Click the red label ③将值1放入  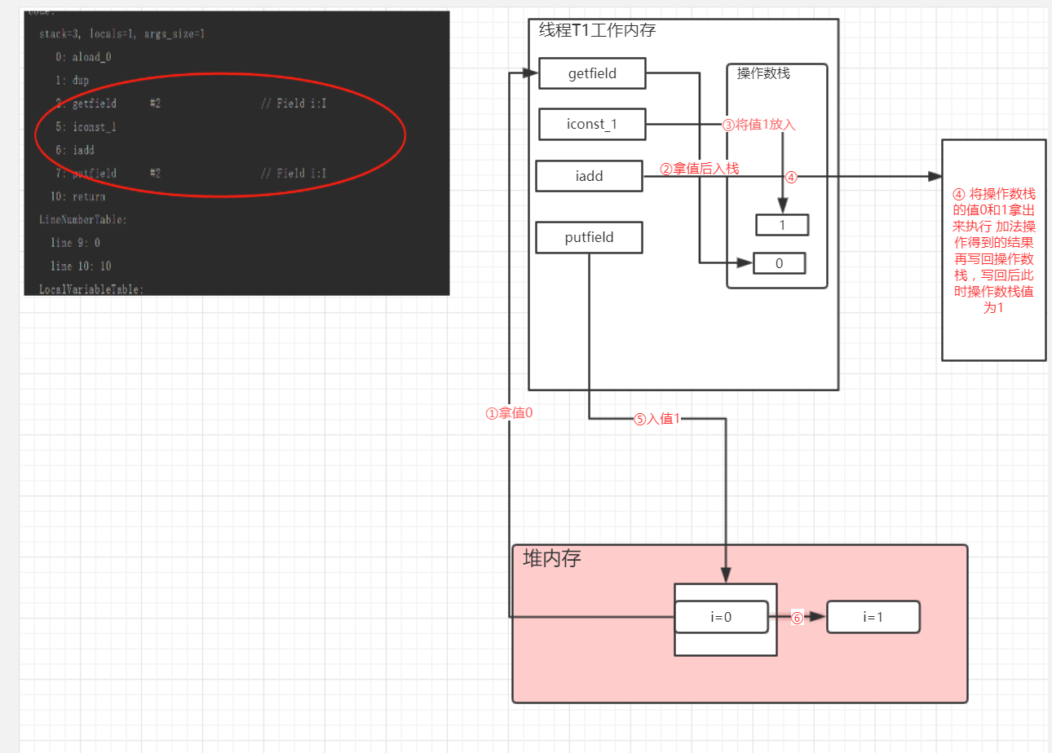(x=758, y=125)
